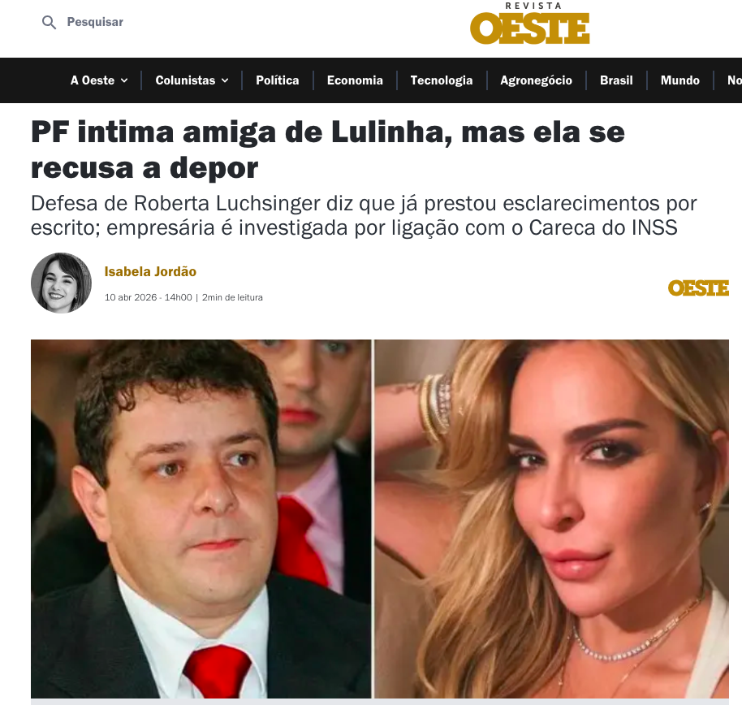Open the Revista Oeste header logo

[529, 24]
